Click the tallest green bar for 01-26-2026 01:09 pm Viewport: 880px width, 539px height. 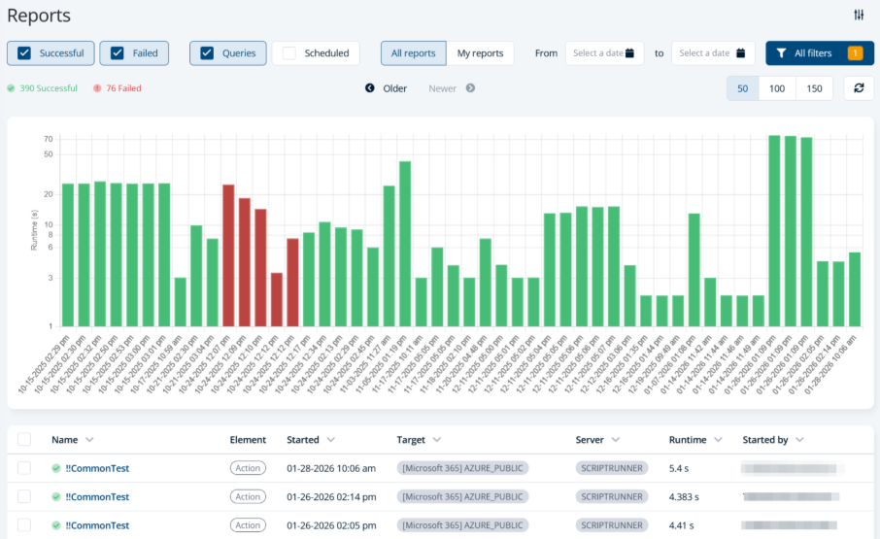coord(774,230)
